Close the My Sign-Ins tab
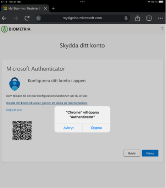The height and width of the screenshot is (188, 166). [45, 9]
